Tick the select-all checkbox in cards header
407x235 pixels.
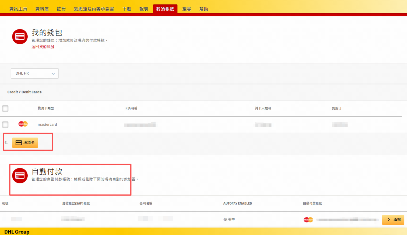[5, 108]
